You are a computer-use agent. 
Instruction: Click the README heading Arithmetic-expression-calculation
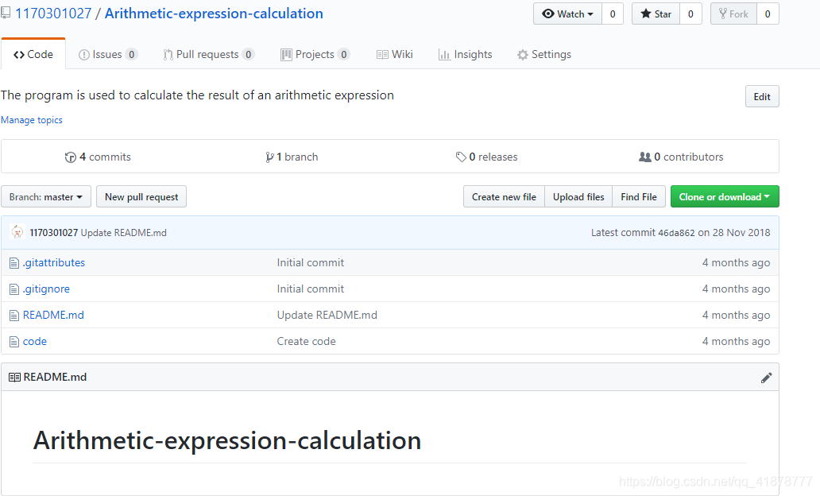(x=227, y=440)
